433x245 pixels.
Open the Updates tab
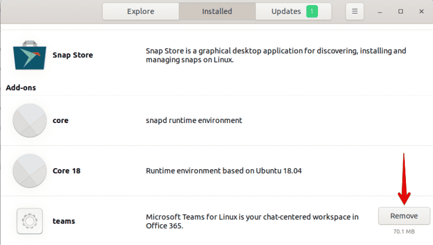(294, 11)
